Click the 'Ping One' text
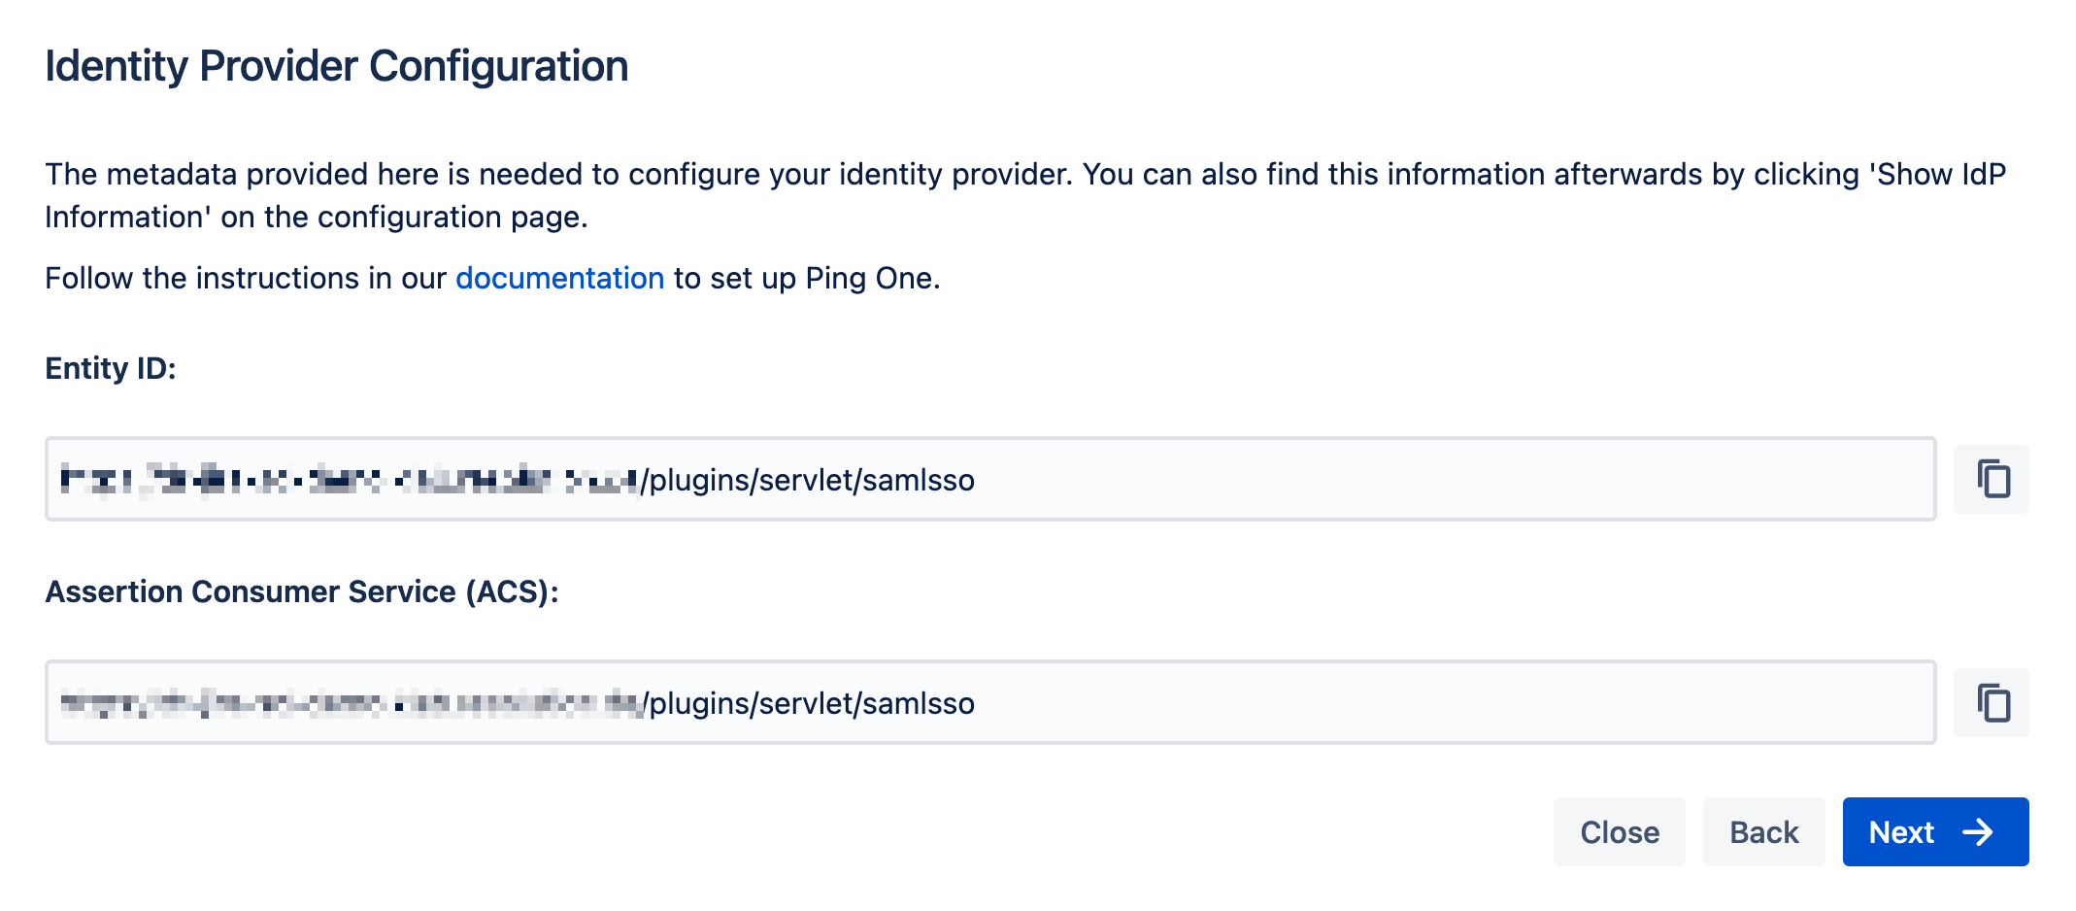 tap(871, 279)
